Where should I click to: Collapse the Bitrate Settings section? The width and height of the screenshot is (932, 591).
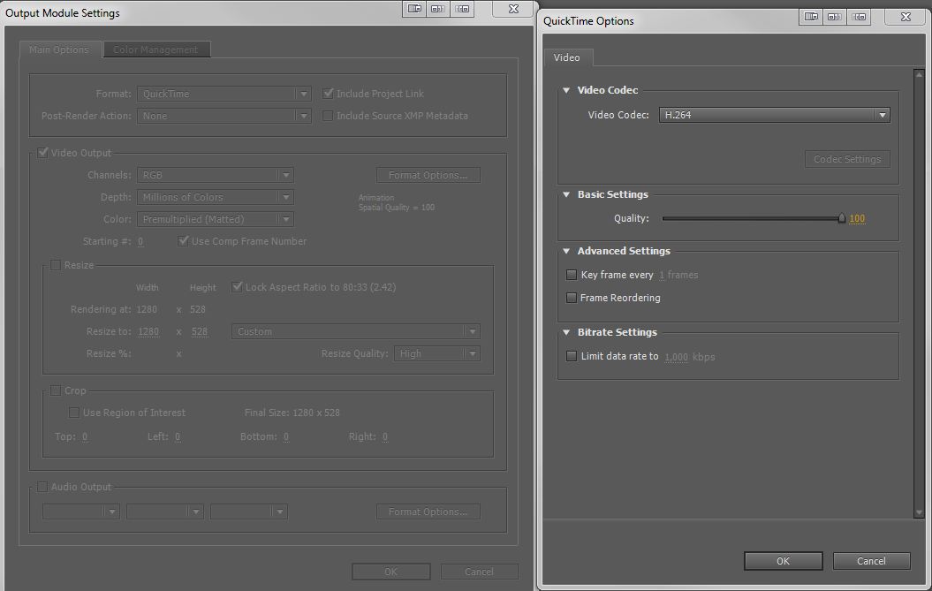(x=566, y=332)
